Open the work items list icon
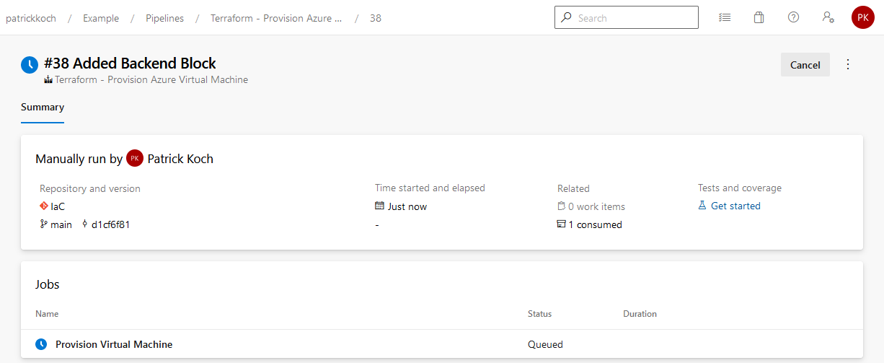Screen dimensions: 884x363 click(725, 17)
